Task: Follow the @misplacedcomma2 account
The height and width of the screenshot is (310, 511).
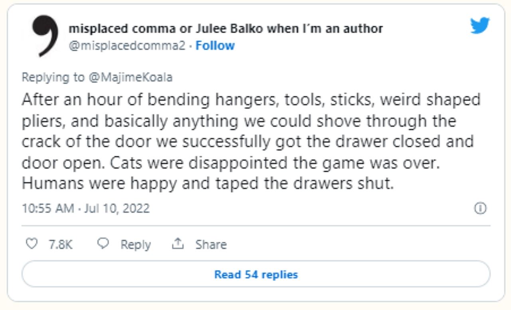Action: point(215,46)
